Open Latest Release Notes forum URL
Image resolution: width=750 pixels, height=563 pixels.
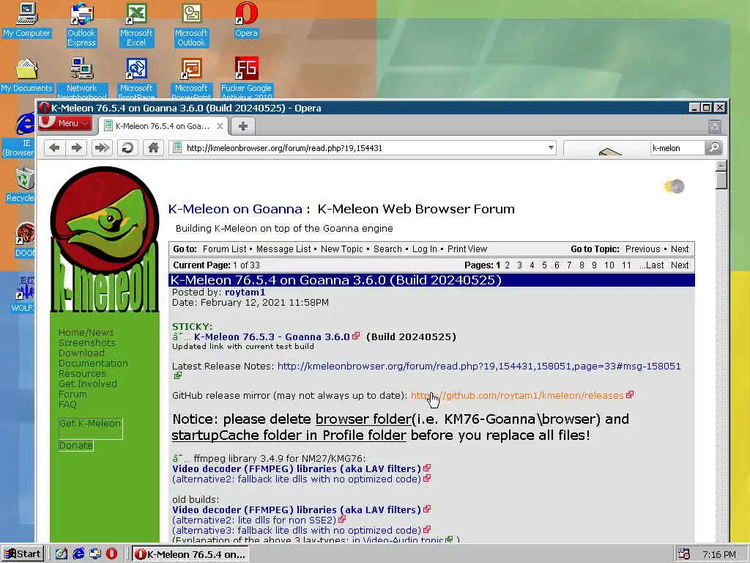[x=479, y=367]
